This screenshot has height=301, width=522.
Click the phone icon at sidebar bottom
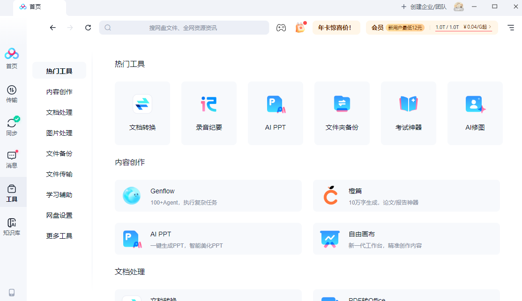(x=12, y=292)
